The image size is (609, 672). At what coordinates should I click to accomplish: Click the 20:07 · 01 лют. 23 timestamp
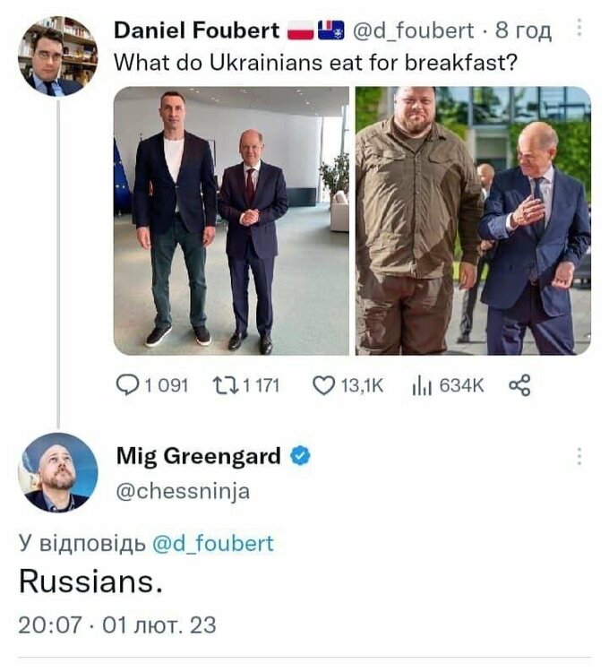117,624
